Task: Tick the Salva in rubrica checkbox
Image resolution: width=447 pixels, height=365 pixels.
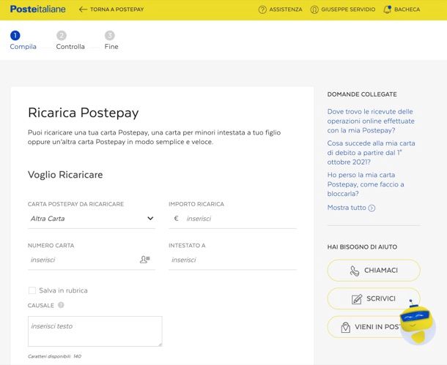Action: pos(32,290)
